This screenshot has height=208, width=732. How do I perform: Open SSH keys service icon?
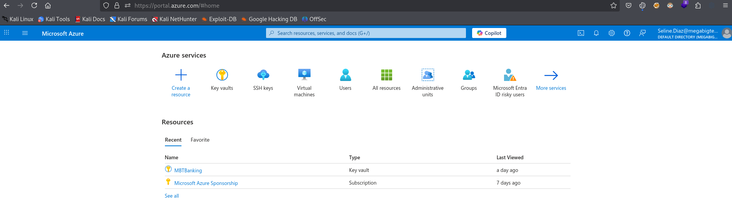click(263, 74)
